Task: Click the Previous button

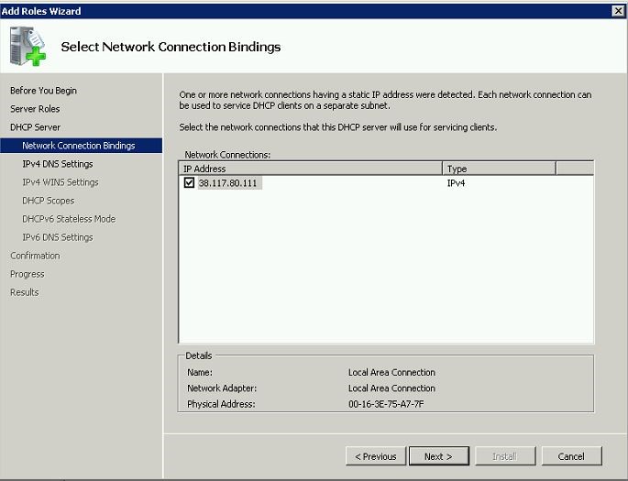Action: [x=376, y=456]
